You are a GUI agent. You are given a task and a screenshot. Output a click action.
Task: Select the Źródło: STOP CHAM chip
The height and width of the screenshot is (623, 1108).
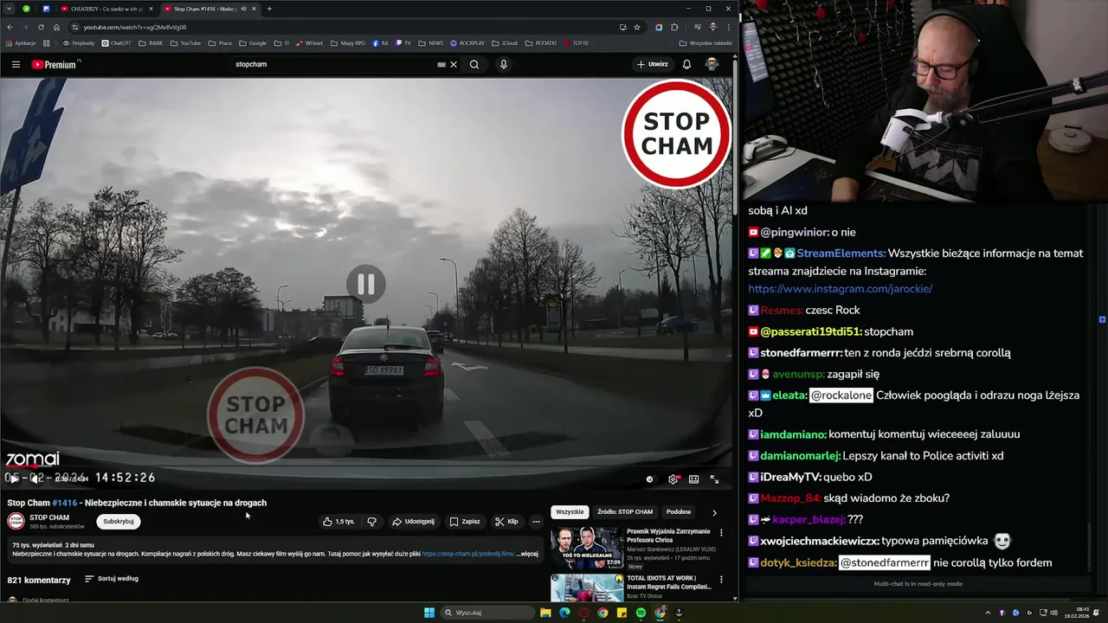pyautogui.click(x=625, y=512)
